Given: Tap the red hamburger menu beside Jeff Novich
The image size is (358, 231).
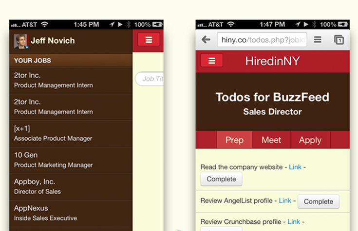Looking at the screenshot, I should coord(149,40).
